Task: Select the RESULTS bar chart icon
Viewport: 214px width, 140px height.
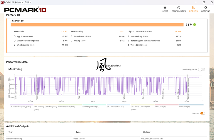Action: (193, 8)
